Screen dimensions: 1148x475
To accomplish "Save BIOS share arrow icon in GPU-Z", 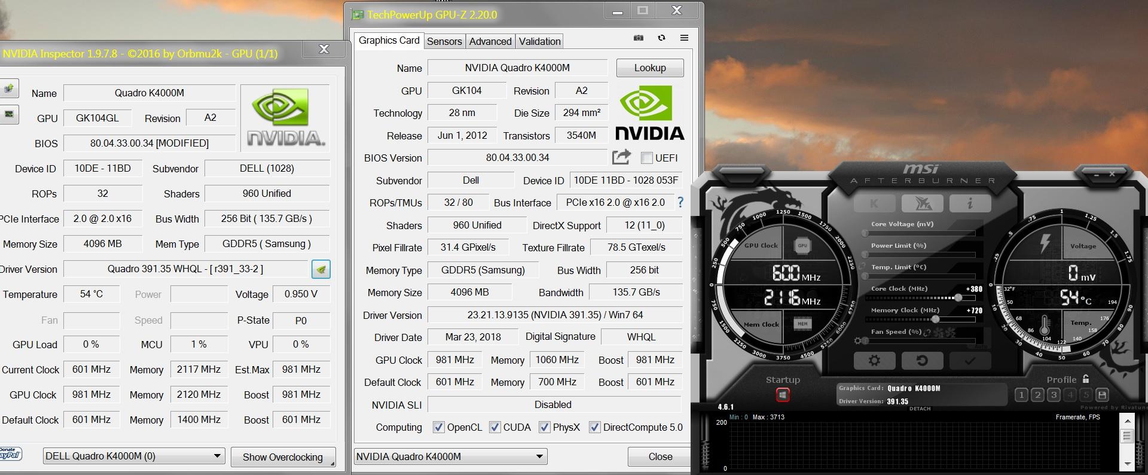I will click(x=622, y=157).
